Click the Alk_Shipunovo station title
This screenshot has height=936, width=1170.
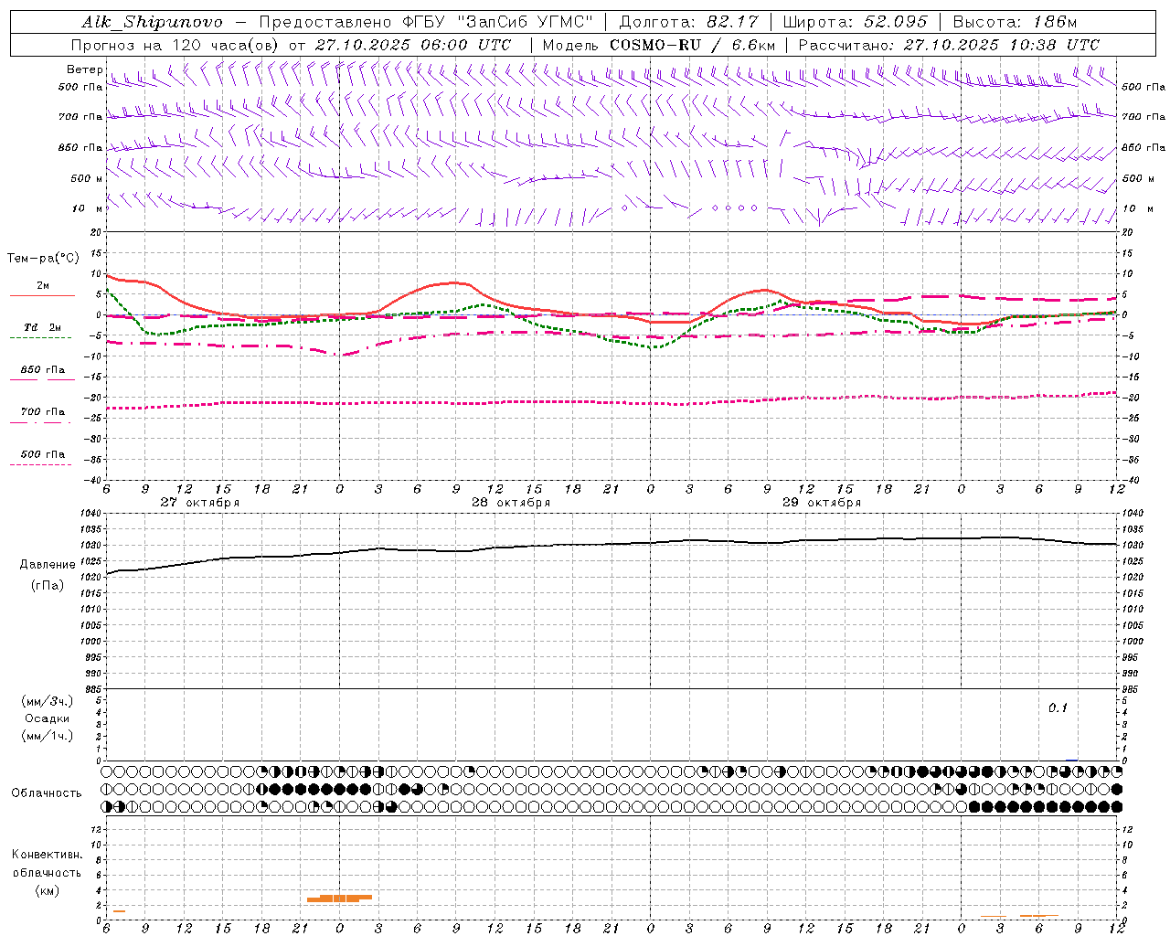point(152,22)
